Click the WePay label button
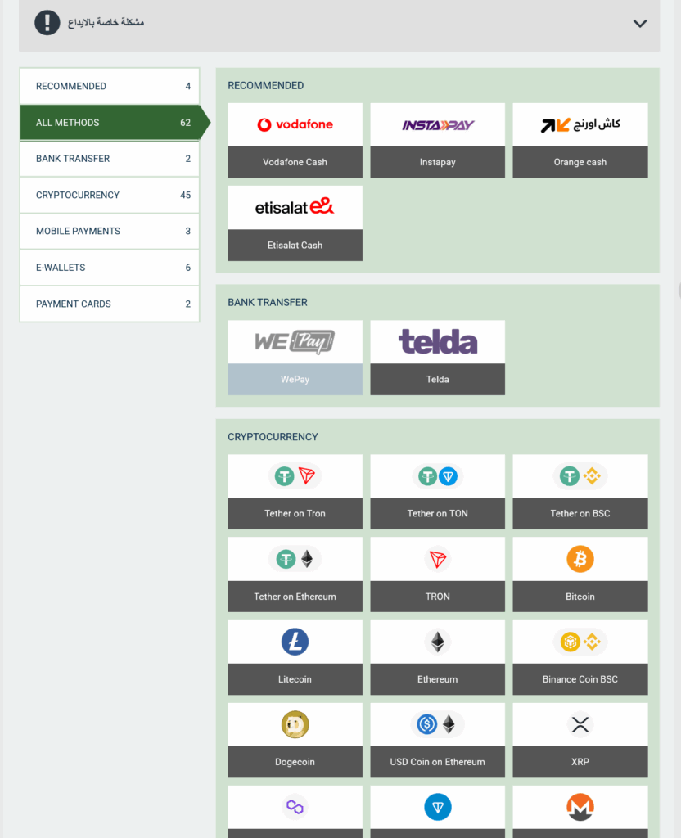Viewport: 681px width, 838px height. pyautogui.click(x=295, y=380)
